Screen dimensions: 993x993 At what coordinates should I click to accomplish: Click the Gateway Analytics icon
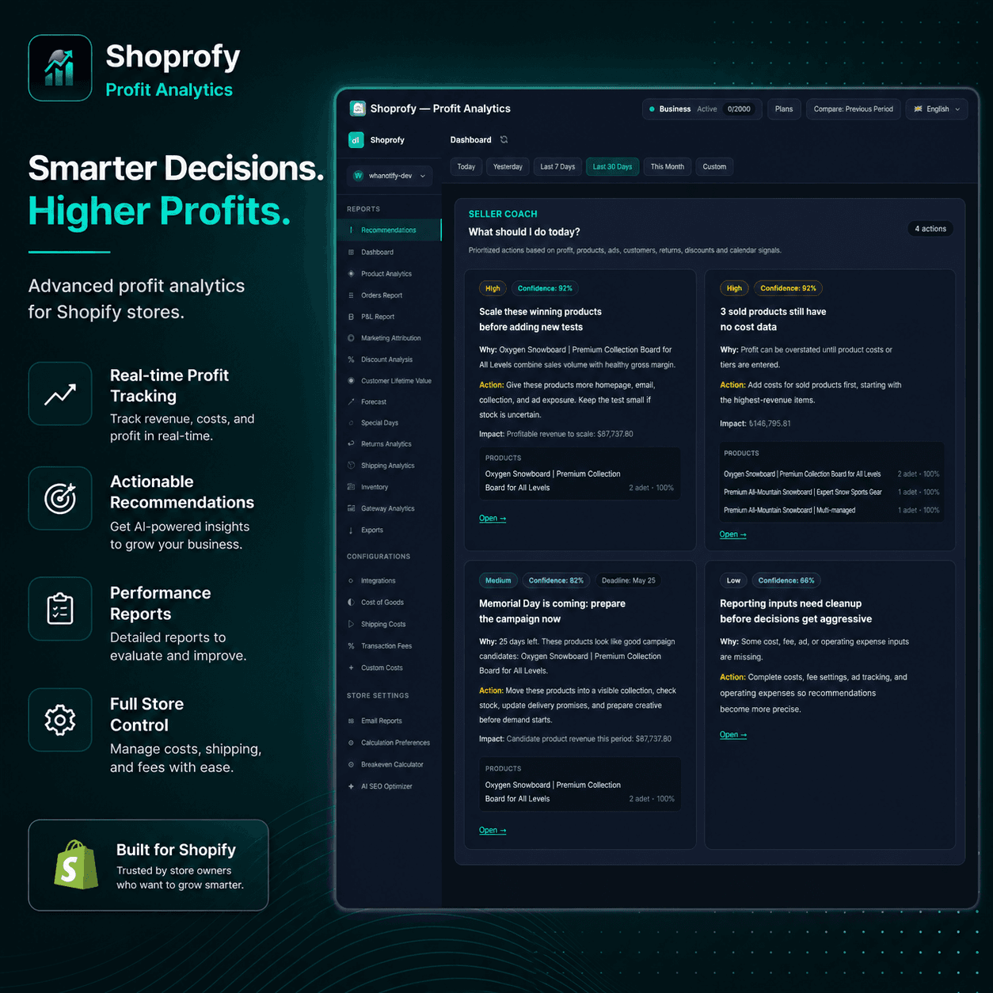(351, 508)
